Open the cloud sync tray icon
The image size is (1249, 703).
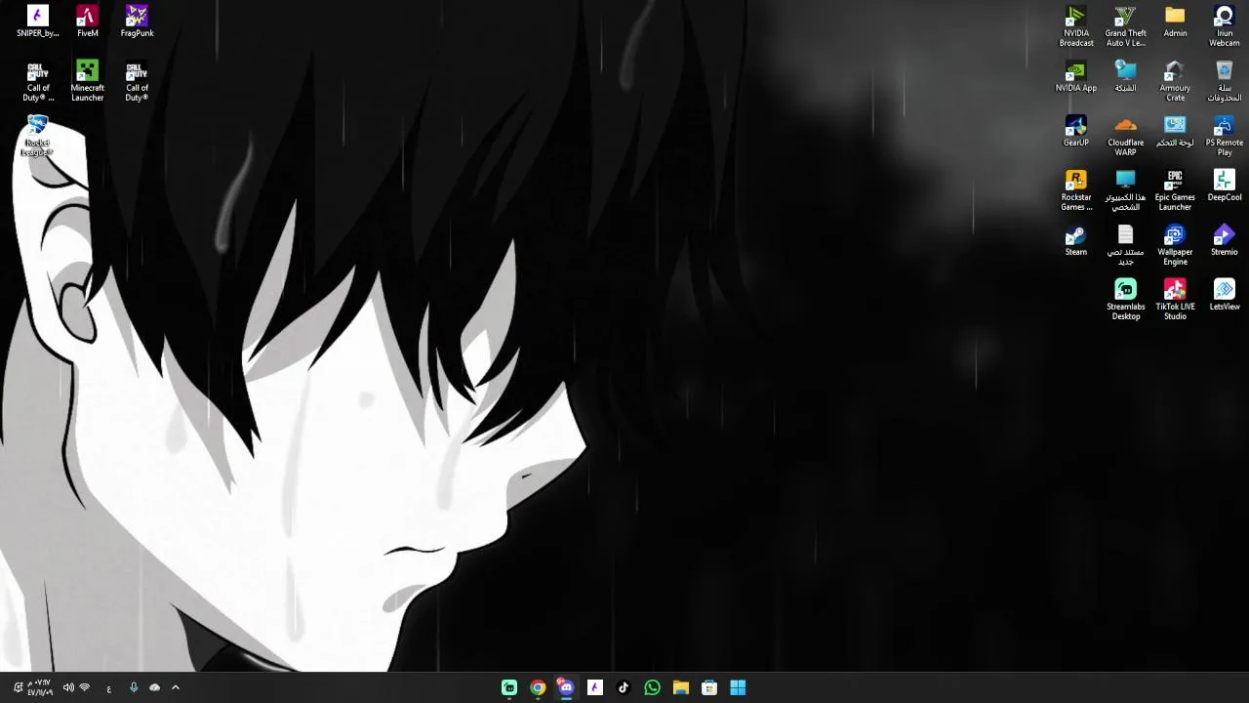coord(154,687)
